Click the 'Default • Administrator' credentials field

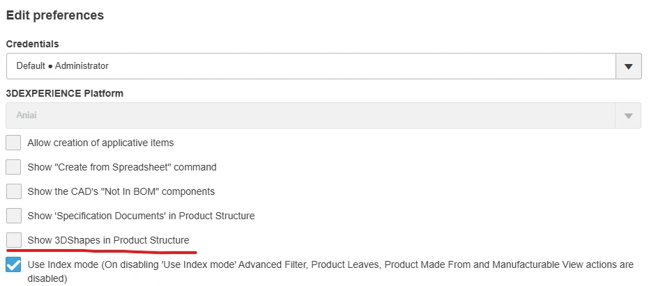[310, 66]
